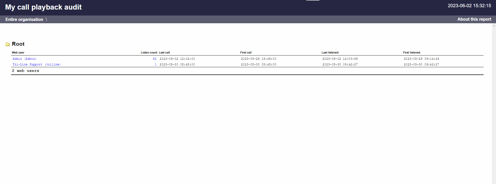The height and width of the screenshot is (184, 496).
Task: Click the First listened column header
Action: point(411,53)
